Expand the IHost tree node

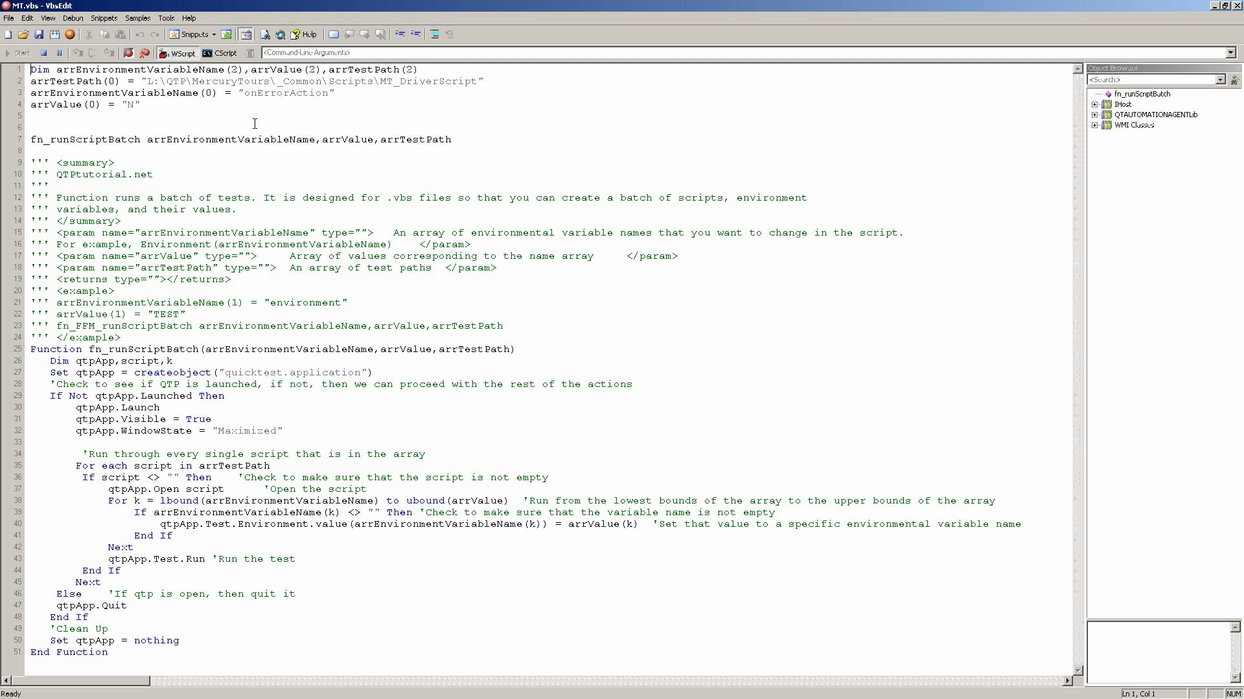click(1095, 104)
